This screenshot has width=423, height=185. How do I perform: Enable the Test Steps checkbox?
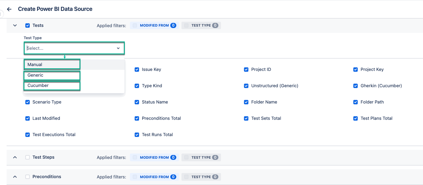(27, 157)
